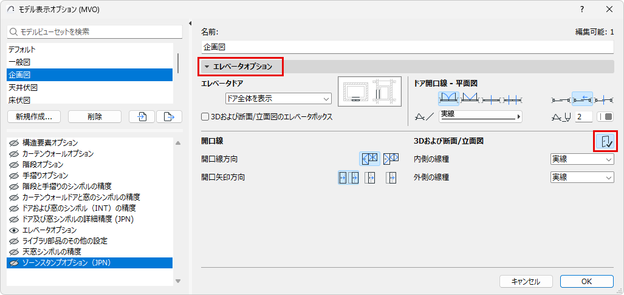Confirm with the OK button
This screenshot has width=624, height=295.
(586, 282)
